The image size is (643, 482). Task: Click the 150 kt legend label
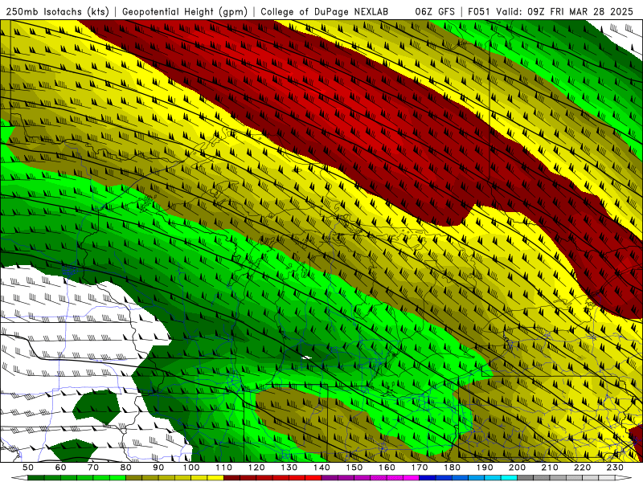[354, 468]
